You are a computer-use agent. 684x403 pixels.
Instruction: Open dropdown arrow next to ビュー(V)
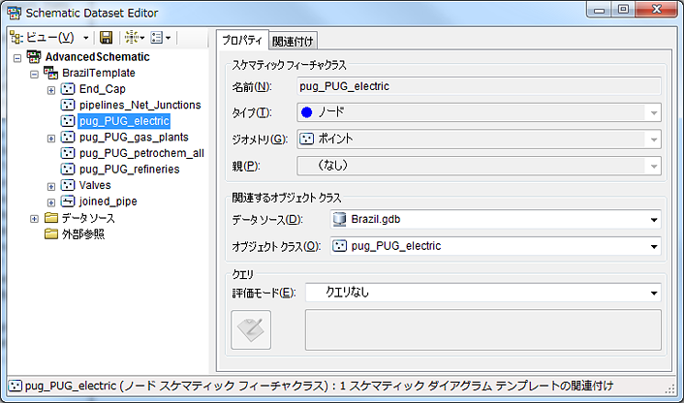(x=86, y=38)
